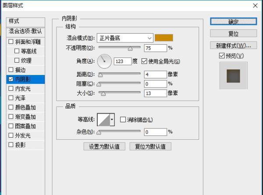Select the 内阴影 list entry label
The image size is (263, 195).
coord(23,79)
